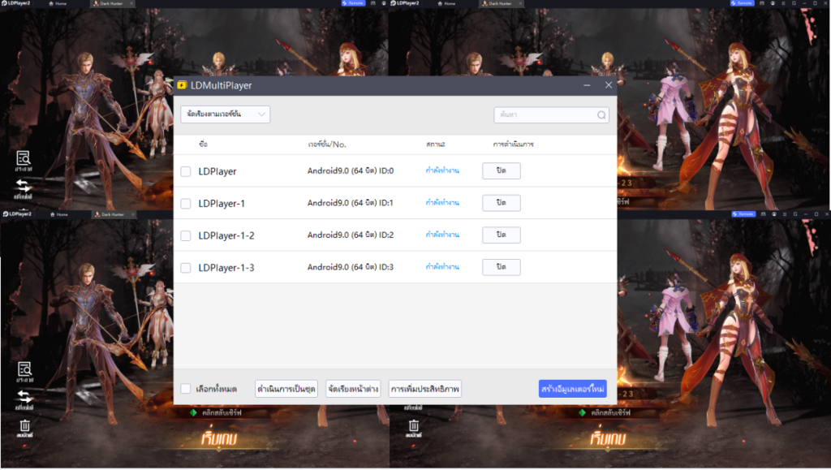831x470 pixels.
Task: Click the ดำเนินการเป็นชุด batch operation button
Action: [286, 389]
